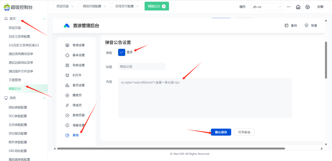
Task: Click the 备份 backup icon
Action: 287,25
